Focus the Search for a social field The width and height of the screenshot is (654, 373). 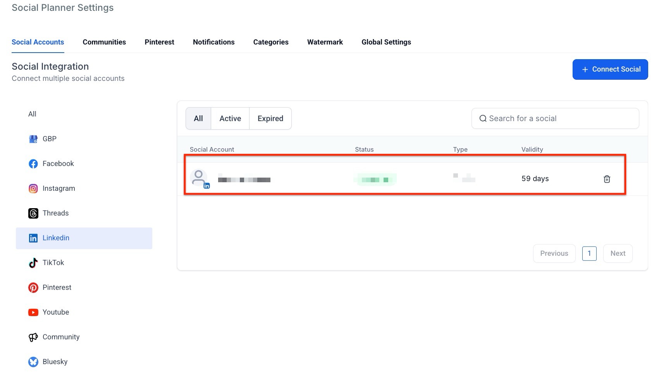coord(558,118)
